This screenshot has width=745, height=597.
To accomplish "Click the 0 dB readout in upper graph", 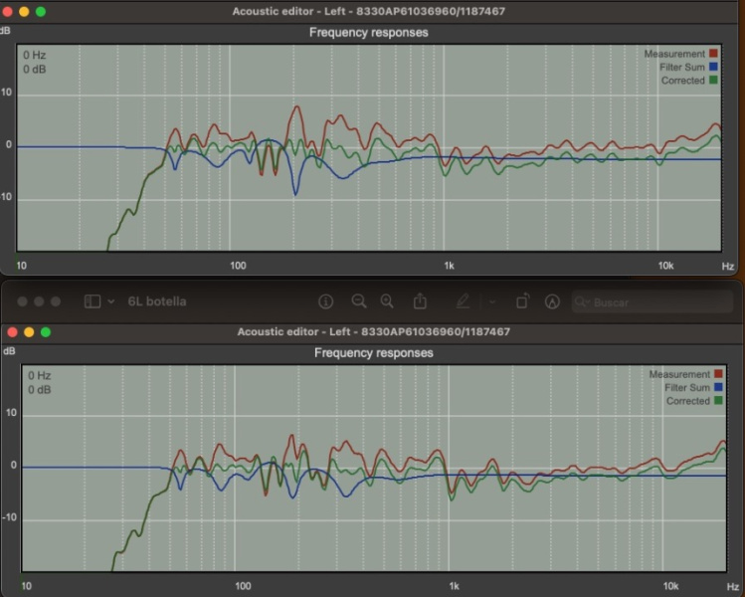I will click(34, 70).
